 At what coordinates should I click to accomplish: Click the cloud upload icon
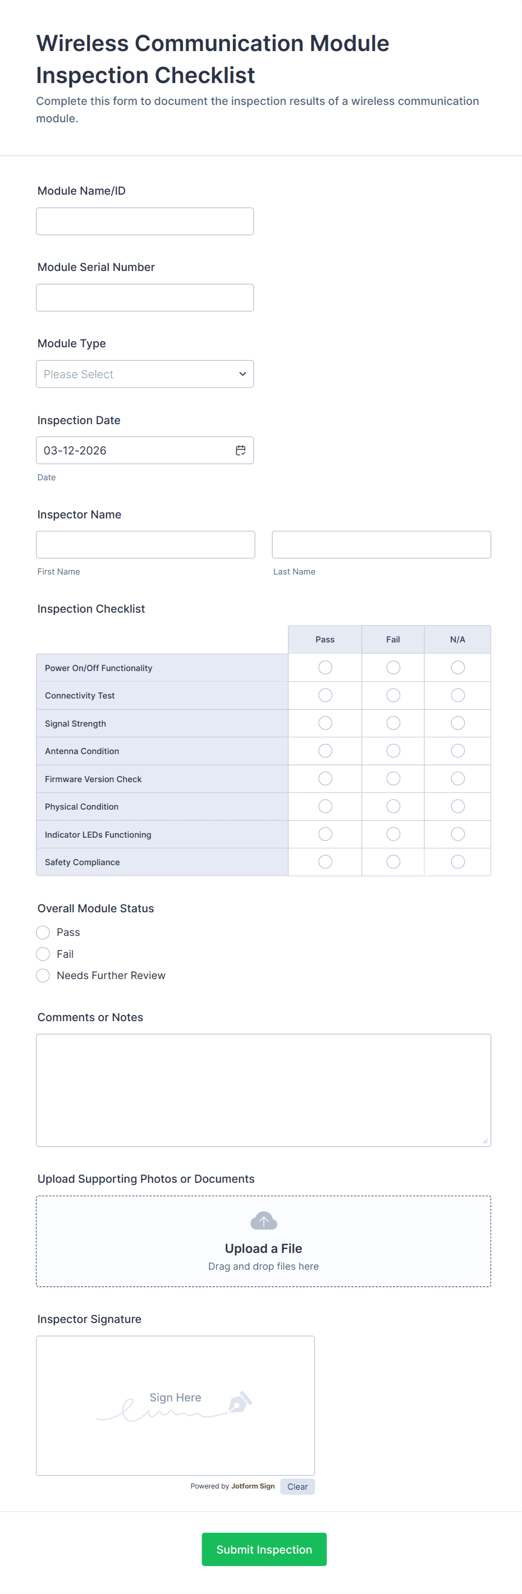point(263,1221)
